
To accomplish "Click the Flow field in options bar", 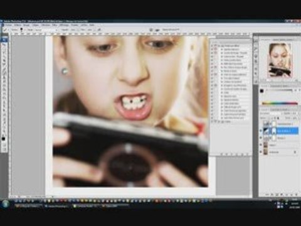I will pos(90,30).
